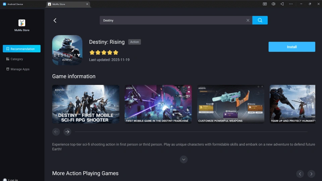Open the Customize Powerful Weapons screenshot
Screen dimensions: 322x181
230,104
